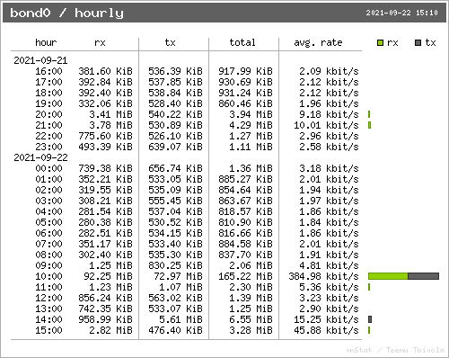Viewport: 449px width, 358px height.
Task: Select the 'tx' column header
Action: [170, 42]
